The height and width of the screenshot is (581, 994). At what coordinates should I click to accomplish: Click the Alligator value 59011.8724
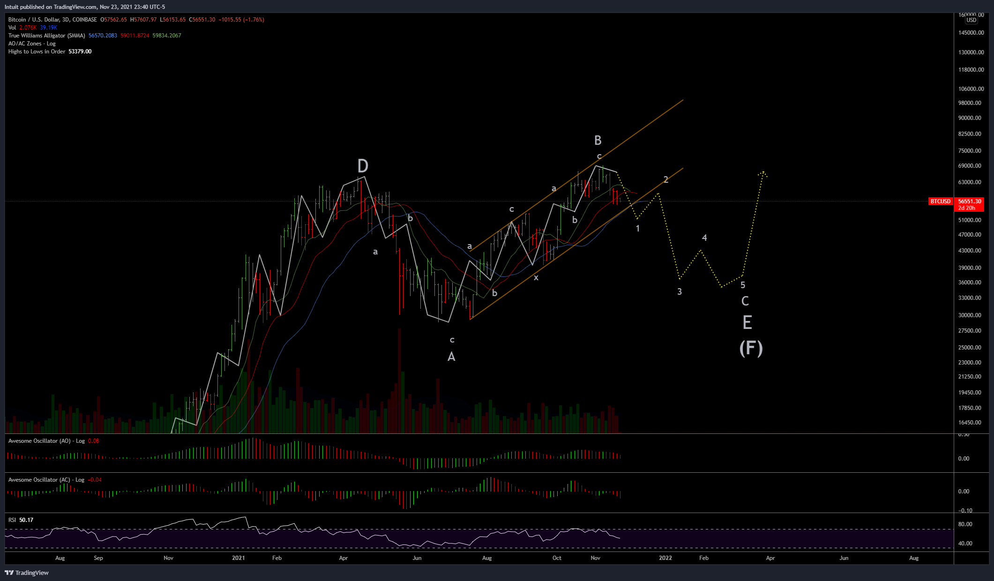pyautogui.click(x=135, y=36)
